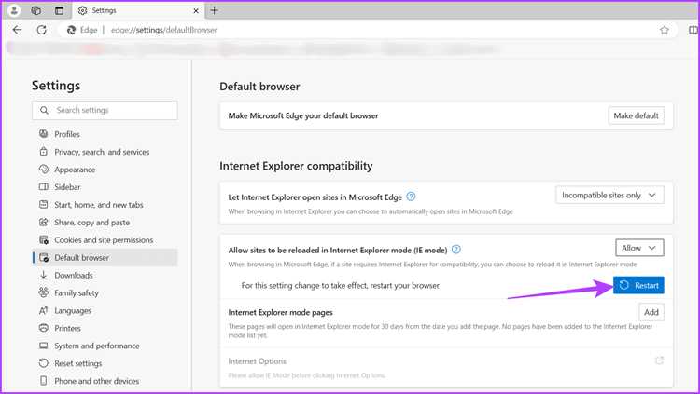Click the Default browser icon
700x394 pixels.
click(44, 257)
